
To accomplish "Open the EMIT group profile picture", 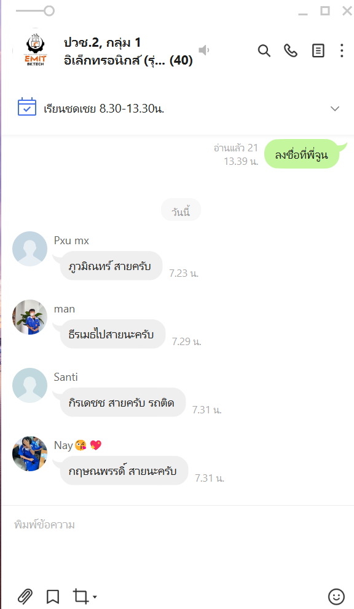I will coord(35,50).
